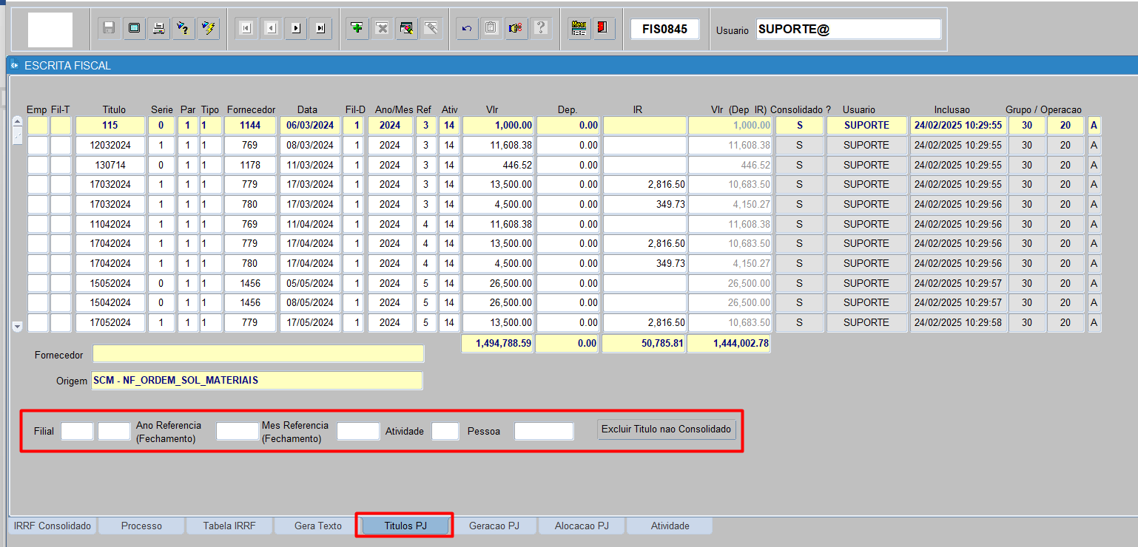Open the Geracao PJ tab
The height and width of the screenshot is (547, 1138).
pos(494,526)
